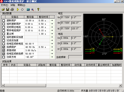Enable the 速断保护 checkbox
This screenshot has width=124, height=92.
[x=3, y=21]
